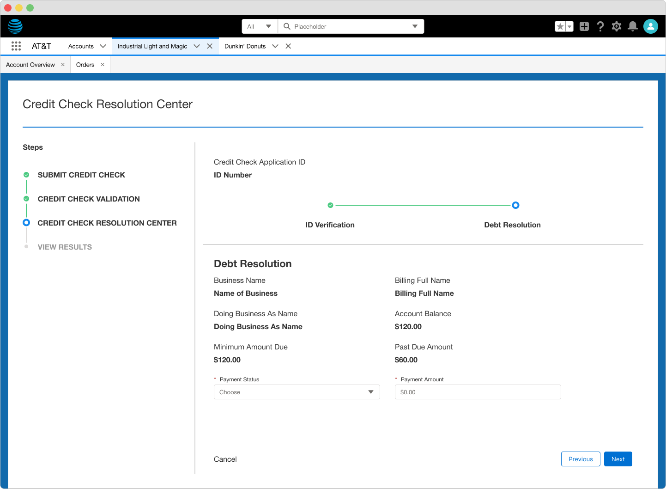Close the Industrial Light and Magic tab
Image resolution: width=666 pixels, height=489 pixels.
[x=210, y=46]
